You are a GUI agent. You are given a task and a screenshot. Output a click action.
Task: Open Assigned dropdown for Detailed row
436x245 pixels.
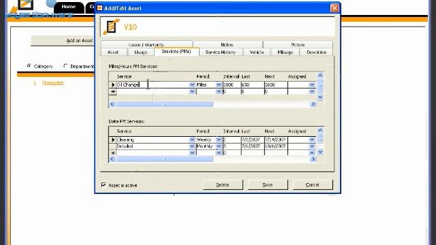312,146
